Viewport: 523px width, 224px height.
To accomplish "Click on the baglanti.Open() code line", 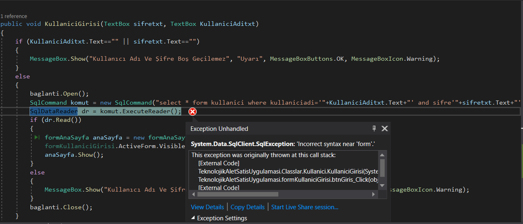I will [x=59, y=94].
